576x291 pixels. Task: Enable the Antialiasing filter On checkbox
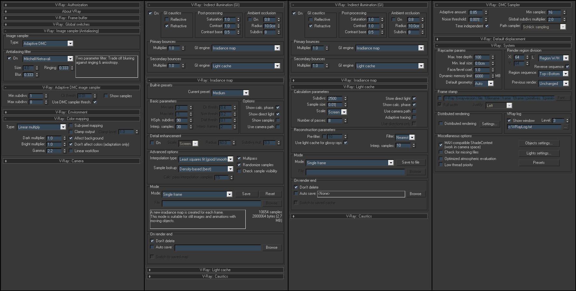coord(9,58)
